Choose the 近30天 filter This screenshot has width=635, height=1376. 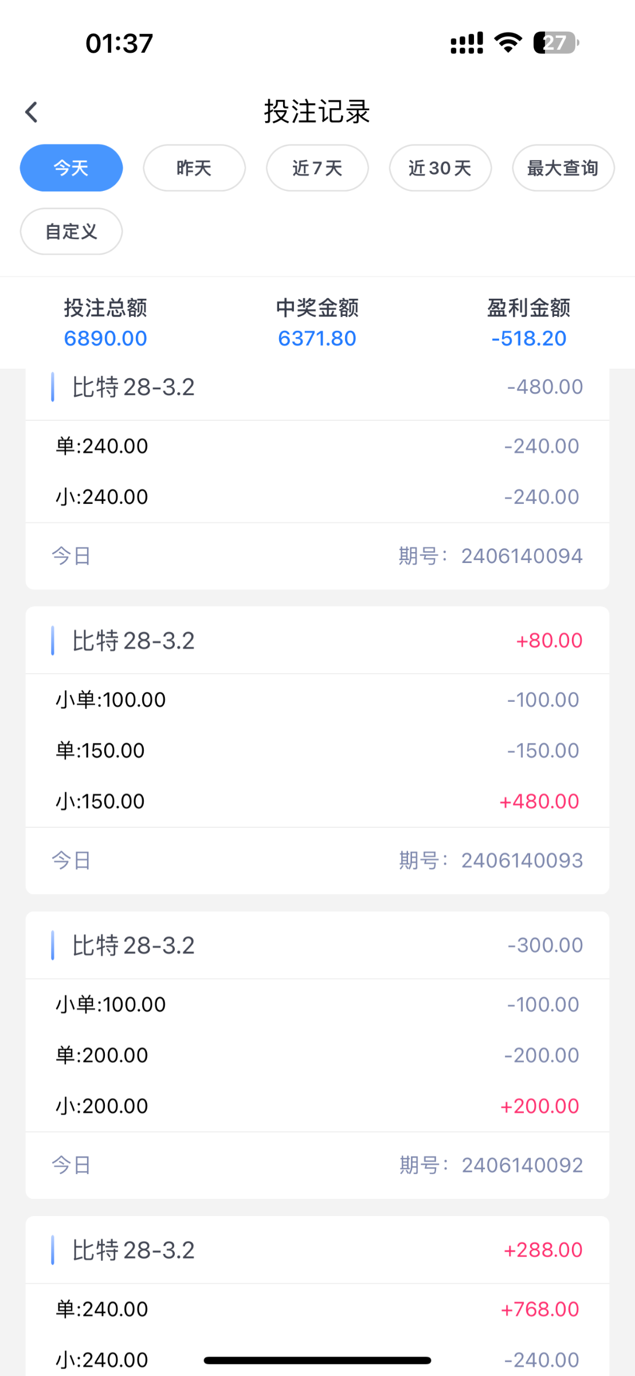point(440,168)
